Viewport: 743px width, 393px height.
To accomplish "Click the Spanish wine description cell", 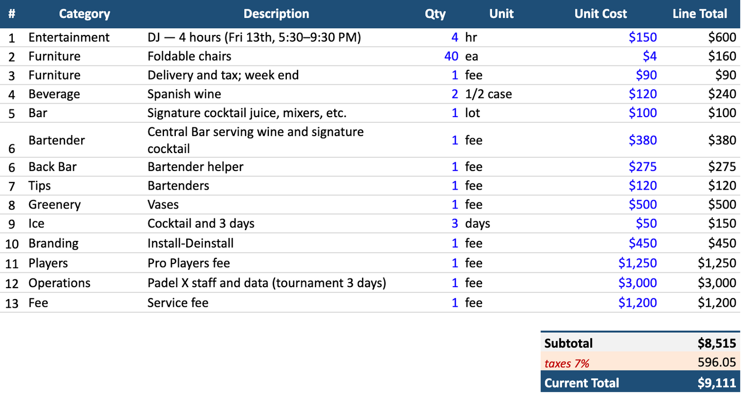I will (x=276, y=94).
